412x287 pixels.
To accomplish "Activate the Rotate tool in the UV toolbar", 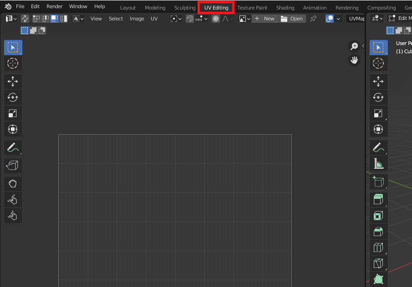I will 13,97.
